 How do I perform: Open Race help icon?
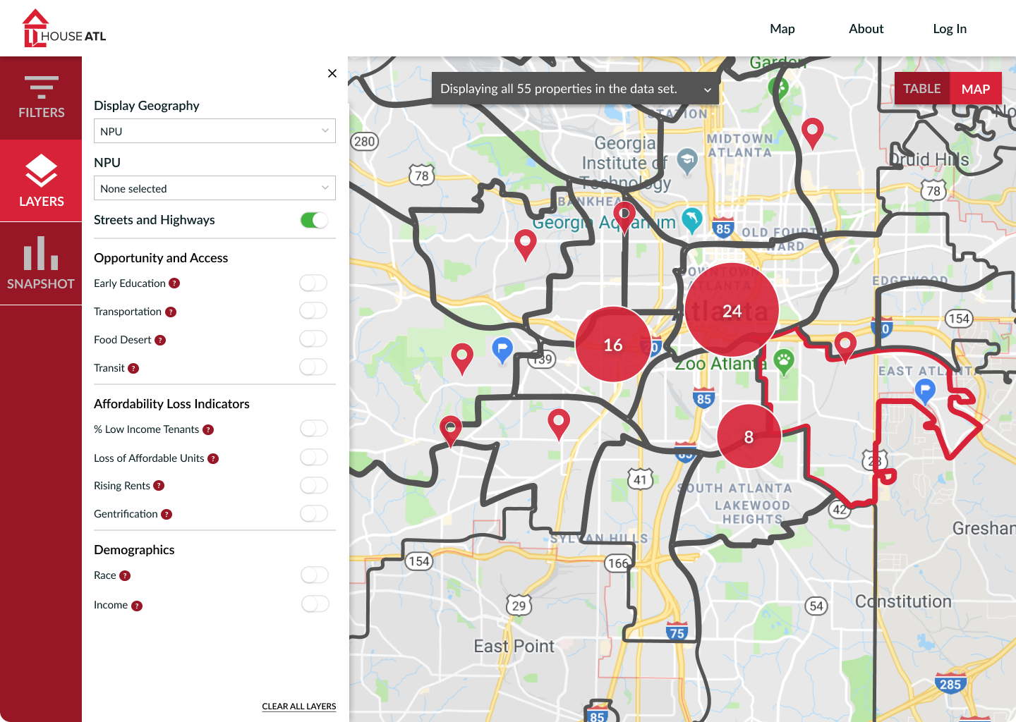click(125, 575)
